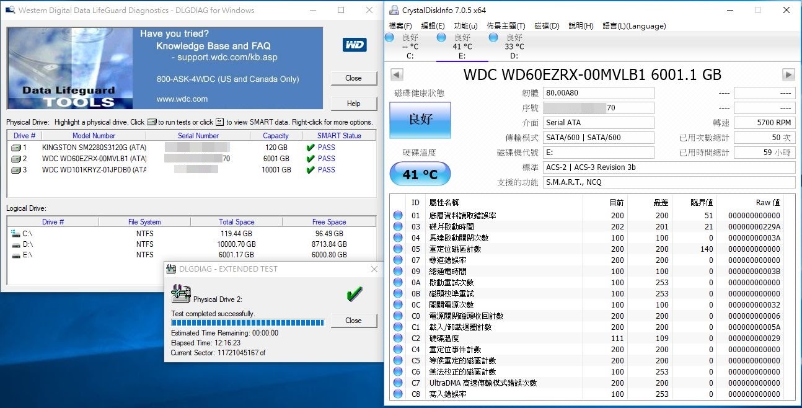Click the green checkmark in Extended Test dialog
The height and width of the screenshot is (408, 802).
click(354, 295)
